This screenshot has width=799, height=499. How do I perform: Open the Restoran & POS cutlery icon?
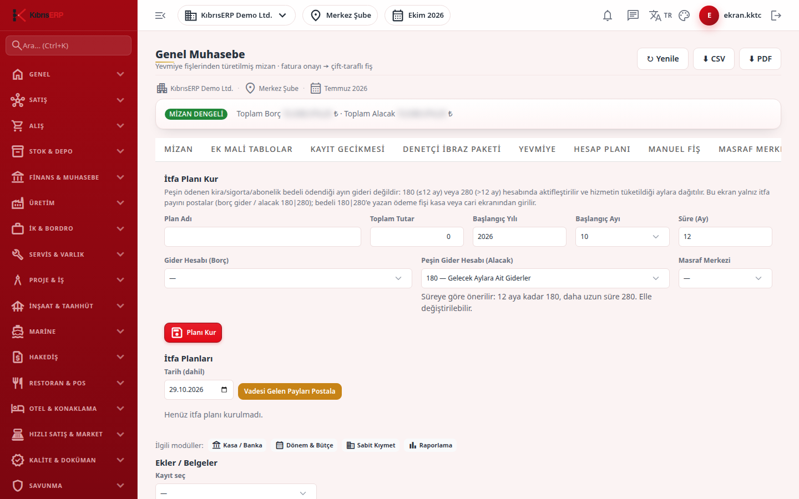[18, 383]
